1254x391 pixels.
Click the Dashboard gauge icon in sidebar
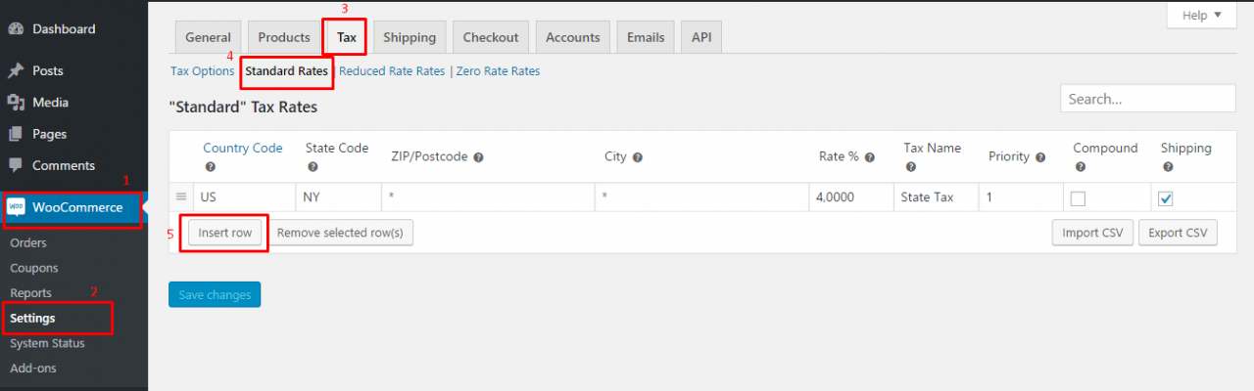tap(16, 29)
